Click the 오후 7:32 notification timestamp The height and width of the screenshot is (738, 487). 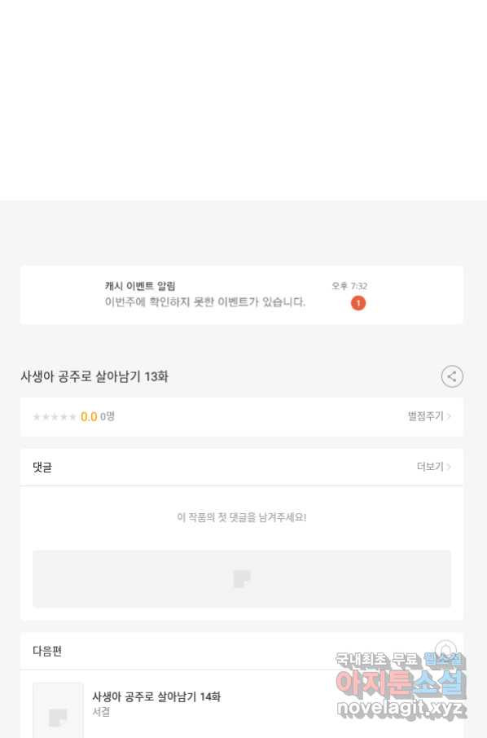click(349, 286)
